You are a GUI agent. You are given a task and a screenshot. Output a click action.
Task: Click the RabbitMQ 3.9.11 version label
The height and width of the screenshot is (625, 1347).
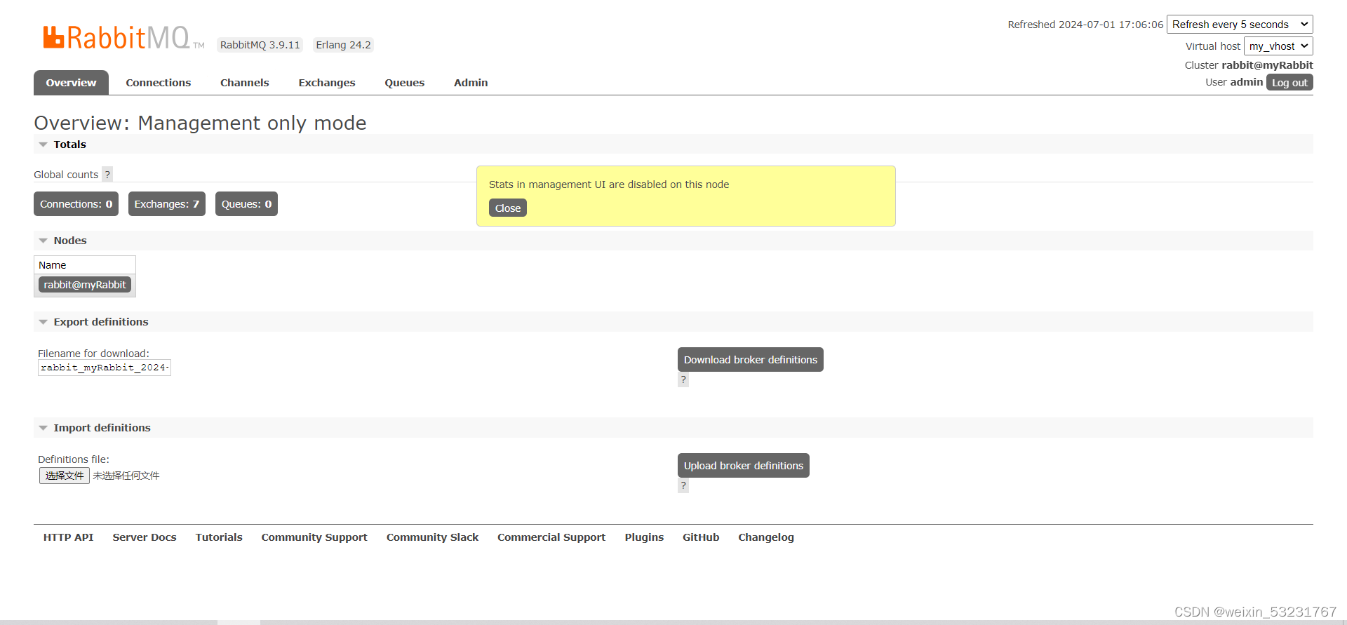(260, 45)
